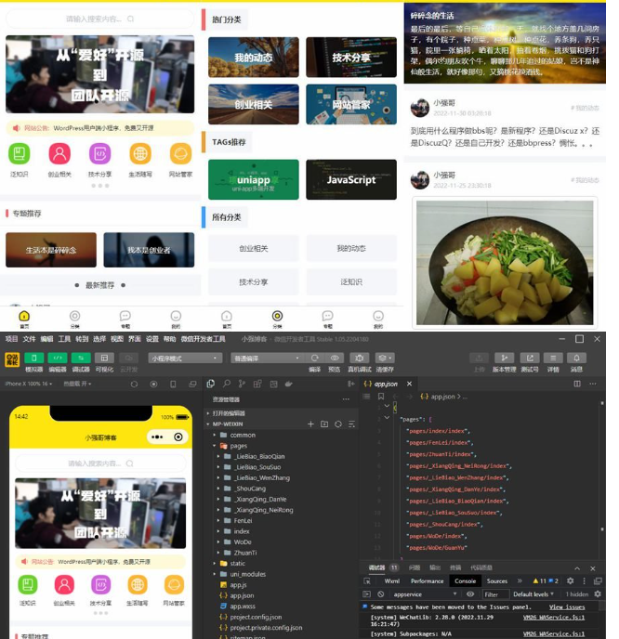Click the 预览 preview eye icon
This screenshot has width=619, height=639.
coord(335,359)
